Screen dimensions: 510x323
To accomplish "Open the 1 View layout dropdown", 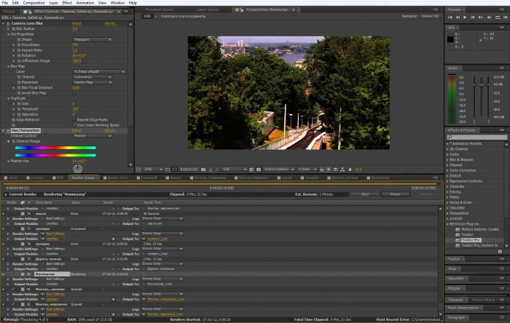I will pyautogui.click(x=307, y=170).
